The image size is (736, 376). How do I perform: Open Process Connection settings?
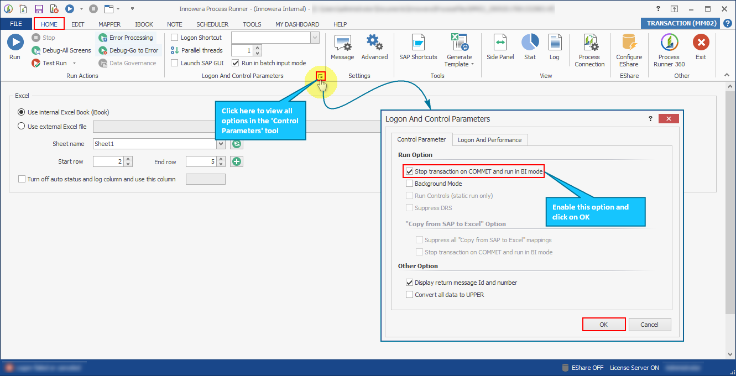point(589,45)
